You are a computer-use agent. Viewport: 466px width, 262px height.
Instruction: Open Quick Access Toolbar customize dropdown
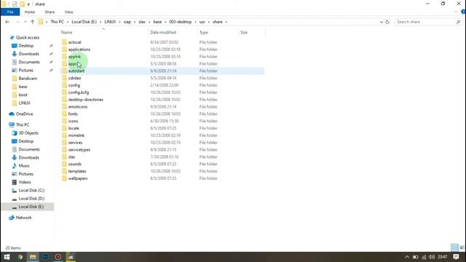click(28, 4)
